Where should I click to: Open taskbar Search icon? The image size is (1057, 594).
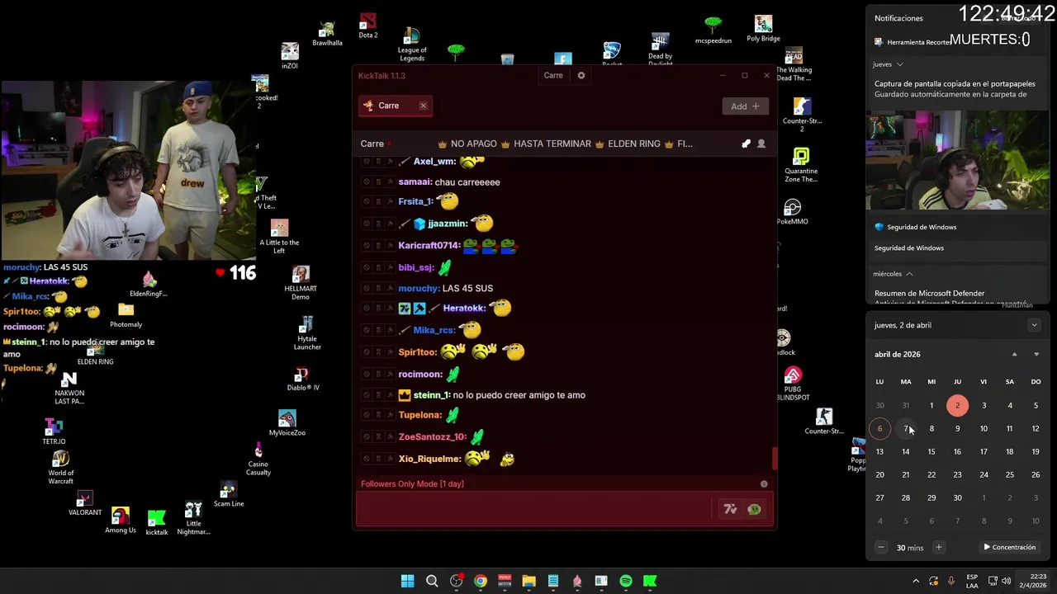432,581
